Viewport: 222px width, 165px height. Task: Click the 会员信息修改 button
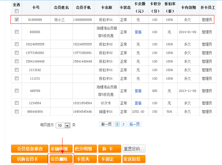pyautogui.click(x=30, y=149)
